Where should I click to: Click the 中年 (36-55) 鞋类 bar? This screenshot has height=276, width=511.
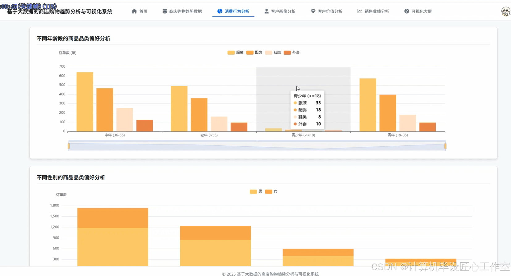125,120
